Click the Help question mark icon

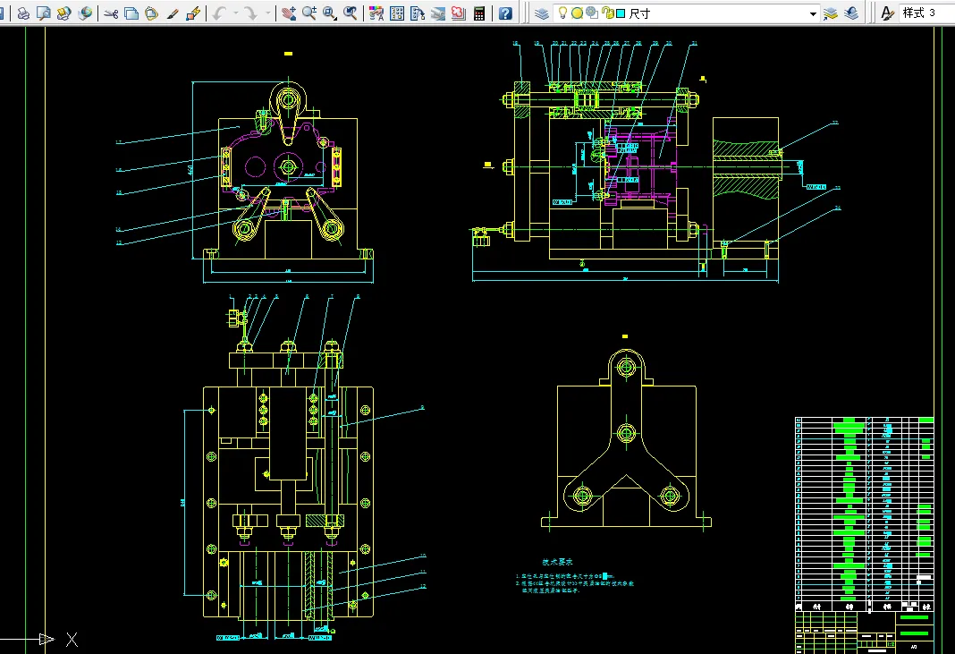505,13
